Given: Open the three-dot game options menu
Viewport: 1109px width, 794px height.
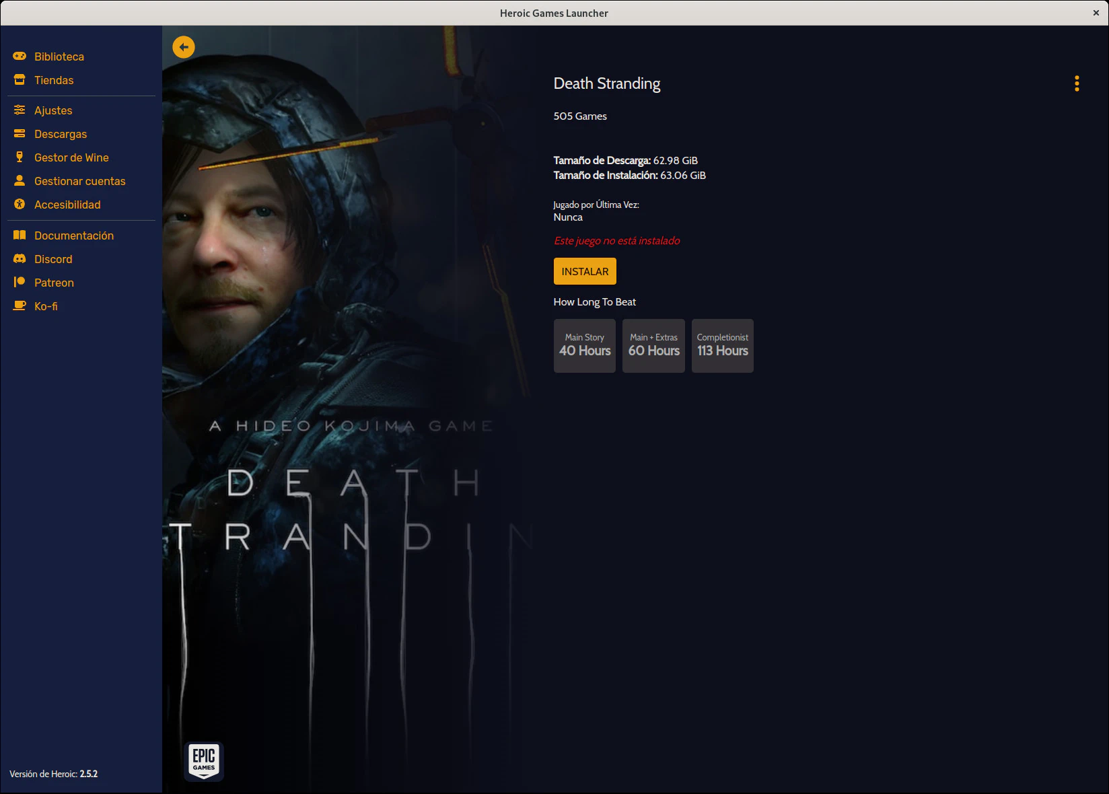Looking at the screenshot, I should (1077, 83).
